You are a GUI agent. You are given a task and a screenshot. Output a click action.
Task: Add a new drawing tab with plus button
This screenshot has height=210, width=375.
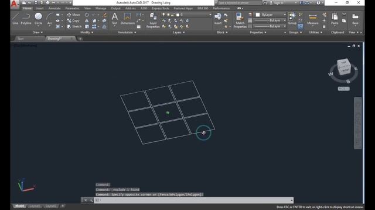click(x=80, y=38)
